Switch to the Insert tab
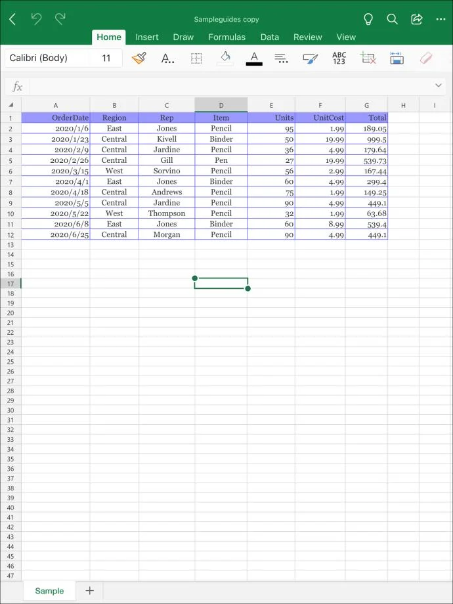 click(x=147, y=37)
